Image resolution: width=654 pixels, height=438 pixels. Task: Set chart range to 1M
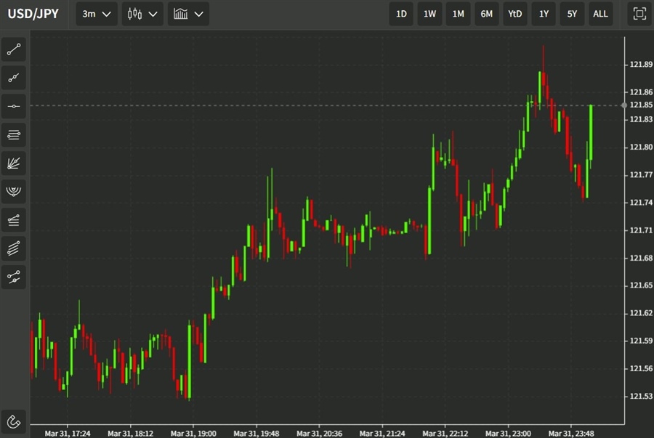(458, 14)
